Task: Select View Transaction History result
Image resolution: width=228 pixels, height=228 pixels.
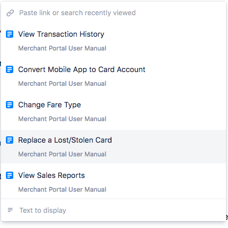Action: tap(114, 41)
